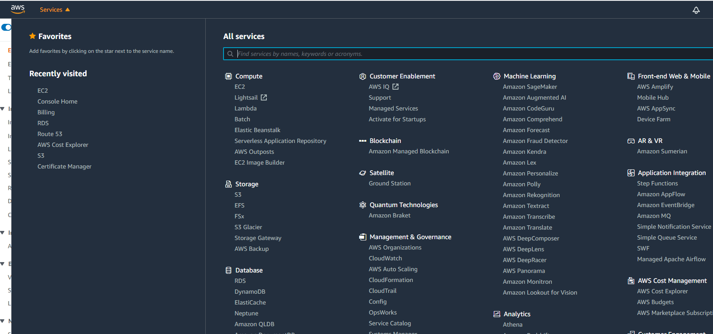Viewport: 713px width, 334px height.
Task: Toggle the blue switch at left edge
Action: point(6,27)
